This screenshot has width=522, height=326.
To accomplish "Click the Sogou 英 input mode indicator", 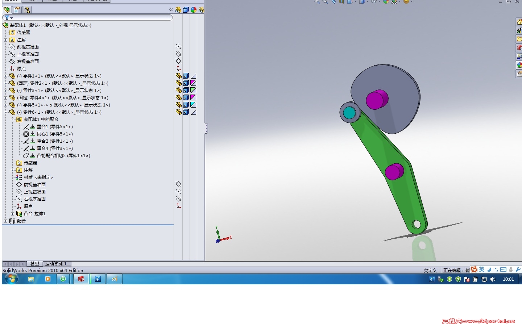I will (x=481, y=269).
